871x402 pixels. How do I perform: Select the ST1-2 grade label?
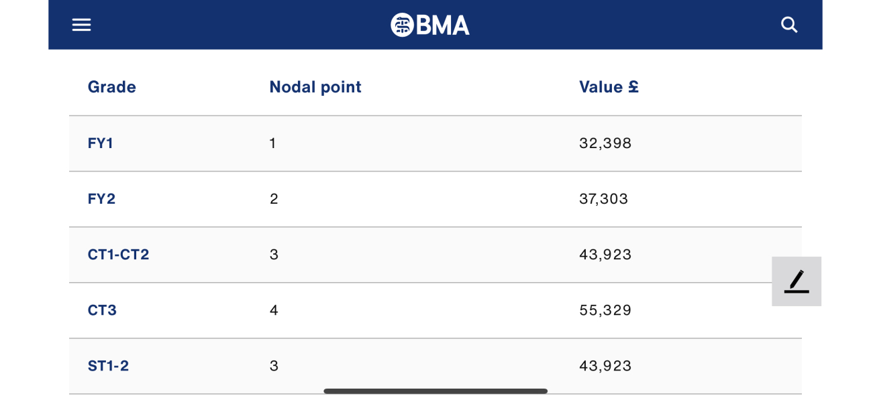108,366
